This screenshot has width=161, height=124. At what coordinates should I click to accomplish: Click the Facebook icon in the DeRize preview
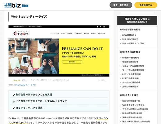pos(97,27)
